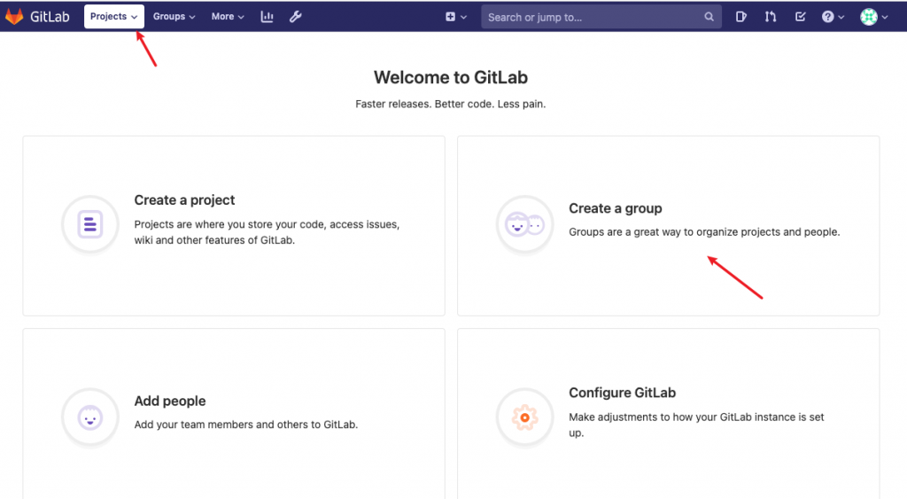Click the plus new item icon
This screenshot has width=907, height=499.
(456, 17)
